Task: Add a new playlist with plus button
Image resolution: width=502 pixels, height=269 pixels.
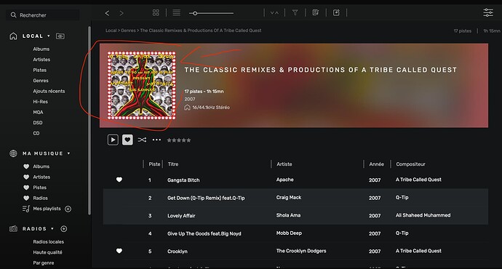Action: 68,209
